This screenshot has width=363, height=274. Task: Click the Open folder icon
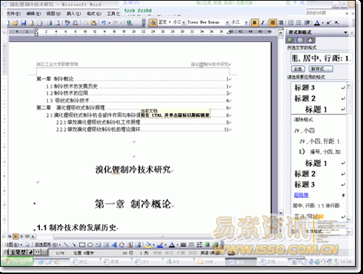pyautogui.click(x=15, y=22)
